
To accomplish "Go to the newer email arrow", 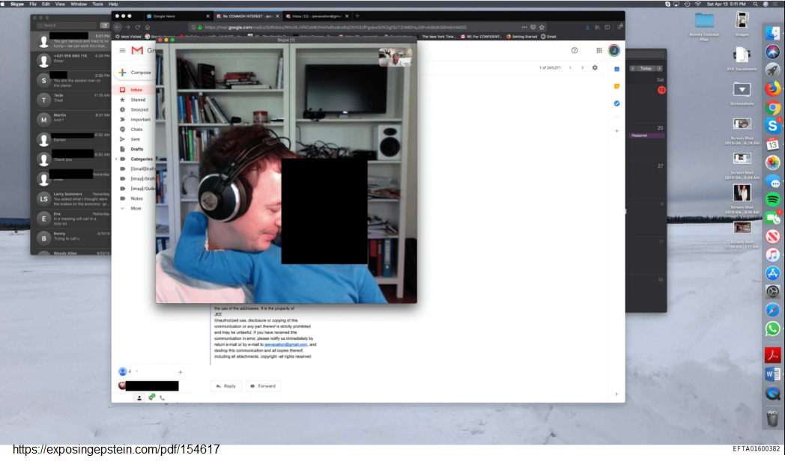I will point(570,68).
